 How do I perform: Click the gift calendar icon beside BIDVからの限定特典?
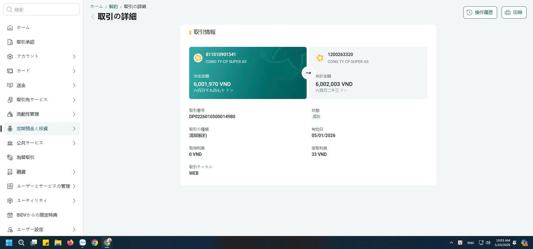[x=10, y=215]
